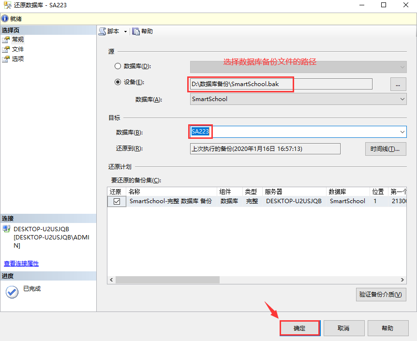Select the 常规 page icon in 选择页
The image size is (417, 341).
(x=6, y=39)
